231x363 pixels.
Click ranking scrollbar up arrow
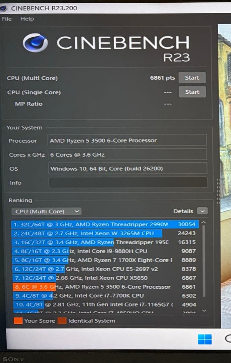(x=204, y=223)
